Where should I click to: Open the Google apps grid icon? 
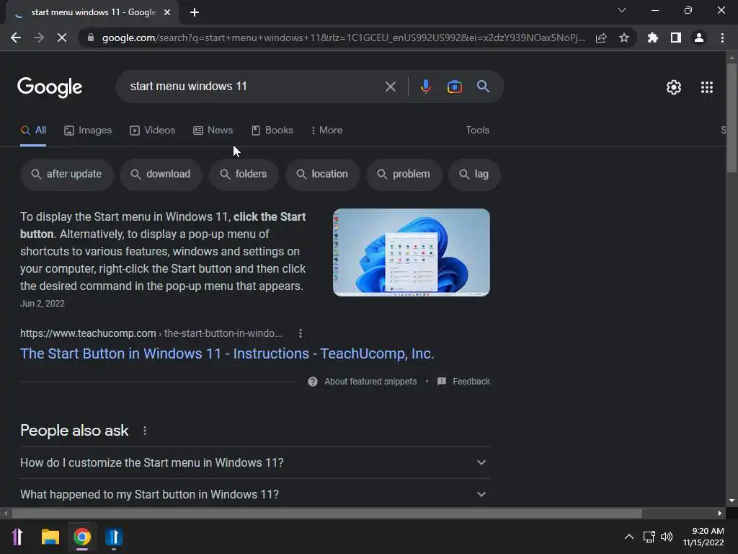click(x=707, y=87)
